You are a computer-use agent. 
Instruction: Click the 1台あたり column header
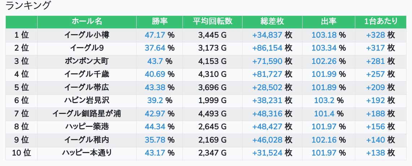(x=381, y=22)
